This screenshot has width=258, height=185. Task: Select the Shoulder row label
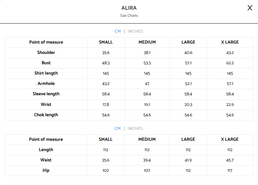coord(46,53)
